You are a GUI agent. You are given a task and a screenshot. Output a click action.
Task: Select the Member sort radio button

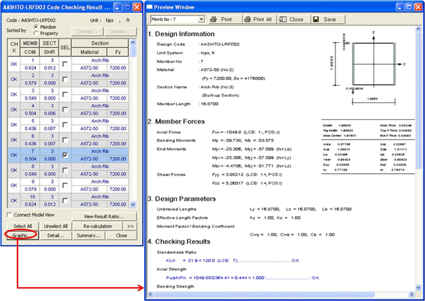pyautogui.click(x=36, y=27)
